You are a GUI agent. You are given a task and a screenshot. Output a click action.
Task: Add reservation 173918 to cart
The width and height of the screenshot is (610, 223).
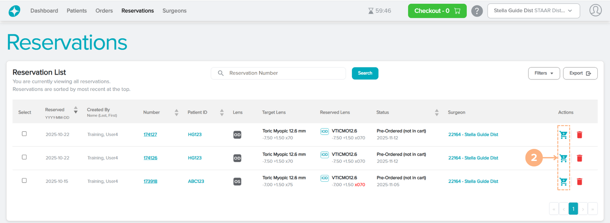(563, 182)
